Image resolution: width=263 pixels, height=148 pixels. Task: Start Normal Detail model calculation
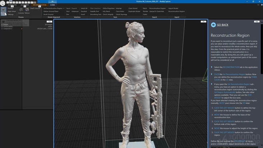[x=3, y=11]
